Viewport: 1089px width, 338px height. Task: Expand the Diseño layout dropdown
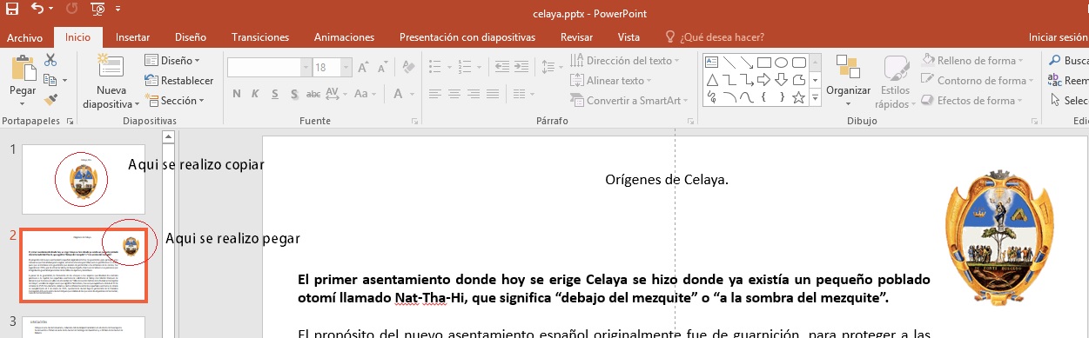pos(172,61)
